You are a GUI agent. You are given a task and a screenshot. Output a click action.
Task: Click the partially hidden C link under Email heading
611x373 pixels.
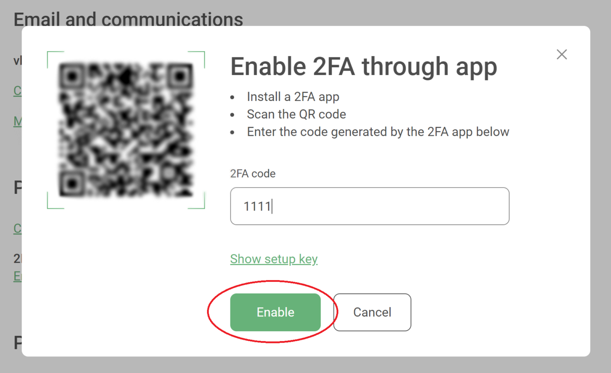pyautogui.click(x=18, y=91)
